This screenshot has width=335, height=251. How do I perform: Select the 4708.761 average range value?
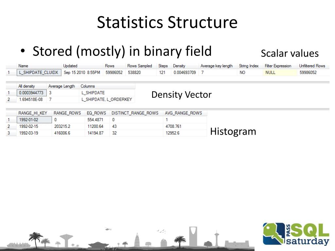[x=173, y=126]
